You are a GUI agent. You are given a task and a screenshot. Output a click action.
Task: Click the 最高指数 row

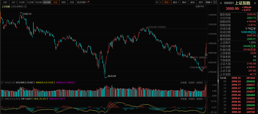pos(238,36)
